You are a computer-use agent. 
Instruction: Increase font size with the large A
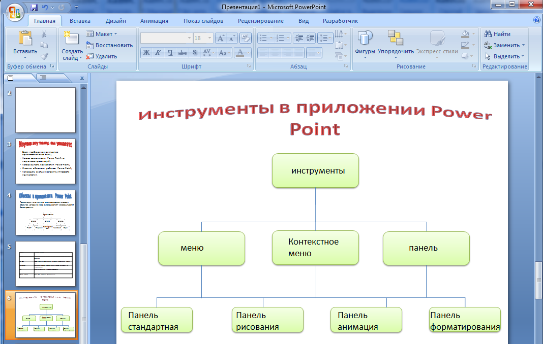[221, 38]
